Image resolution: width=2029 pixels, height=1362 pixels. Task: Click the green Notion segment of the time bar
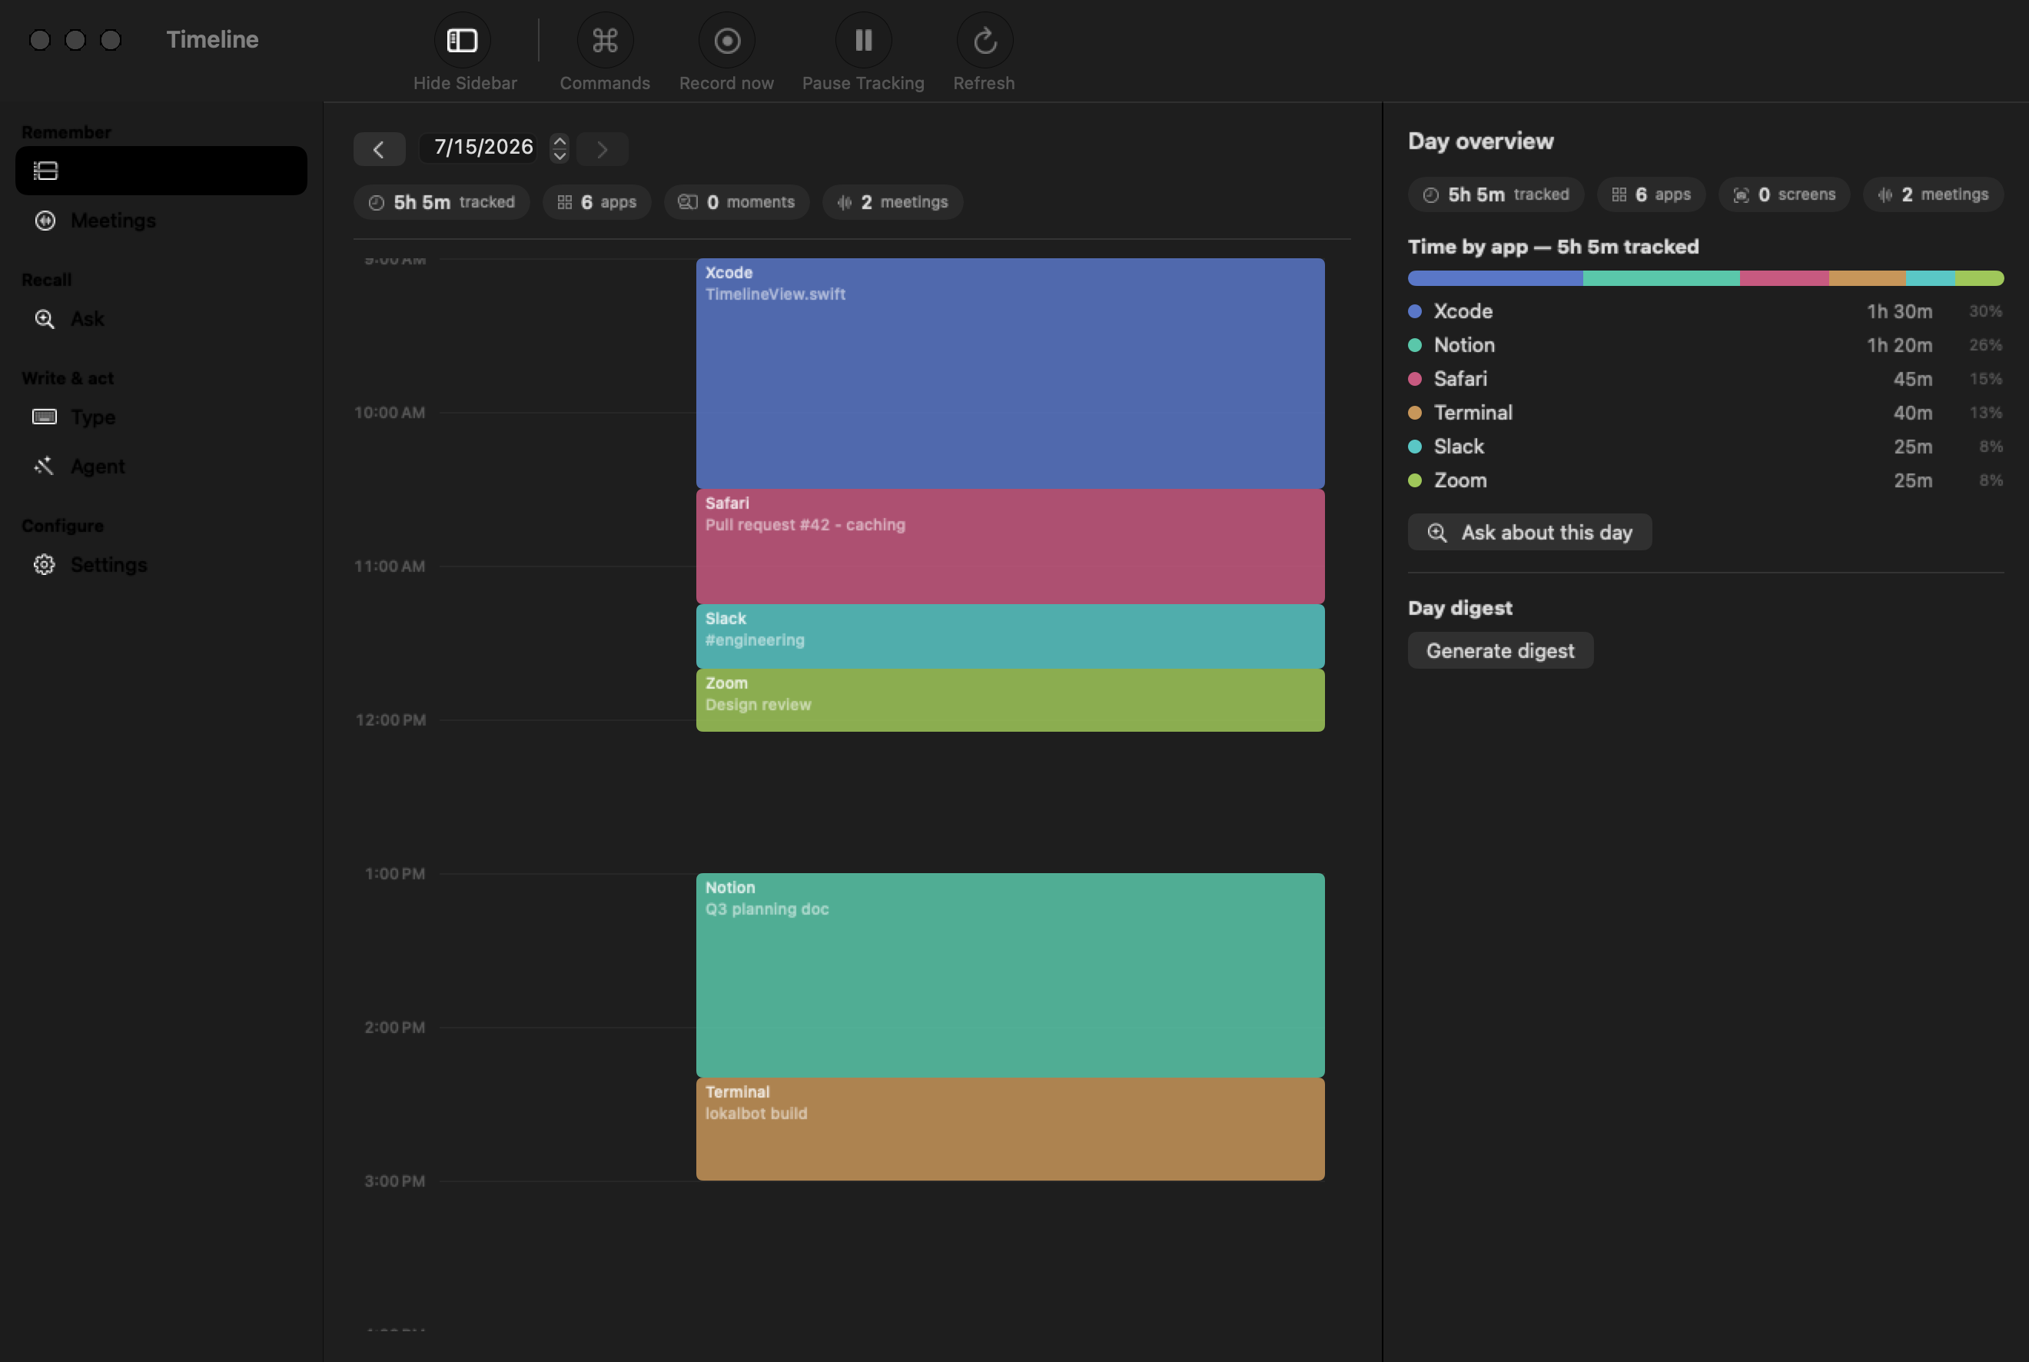[x=1662, y=279]
